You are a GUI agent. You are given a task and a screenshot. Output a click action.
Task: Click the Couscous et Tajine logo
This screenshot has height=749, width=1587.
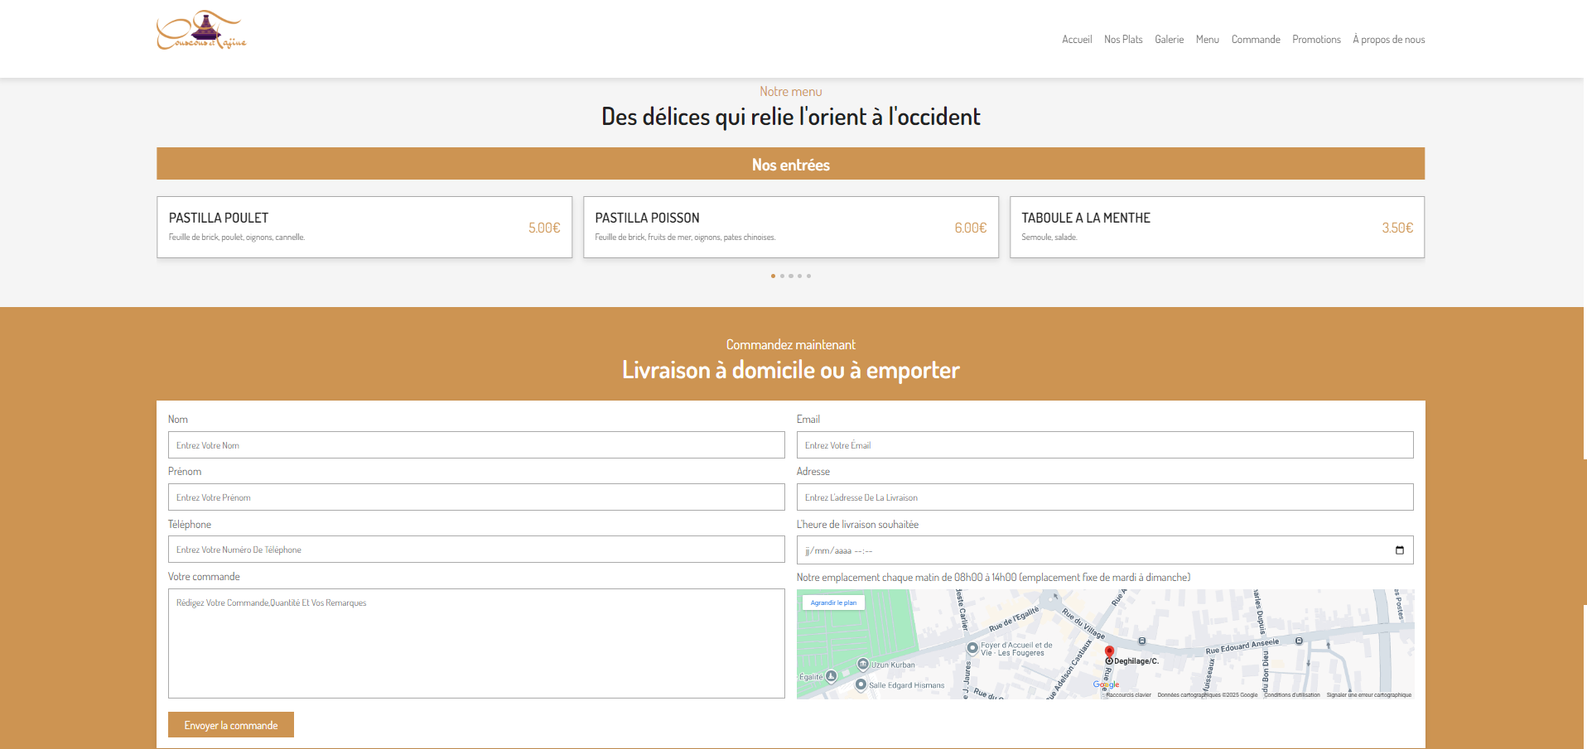point(200,31)
